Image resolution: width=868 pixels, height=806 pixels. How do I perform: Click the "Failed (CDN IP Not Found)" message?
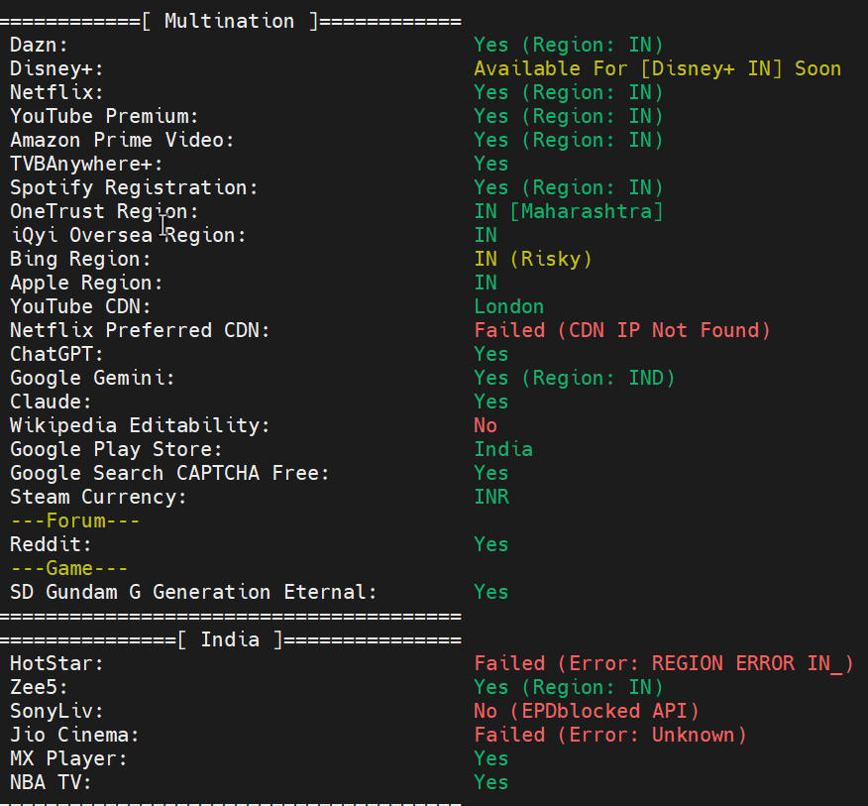point(621,330)
